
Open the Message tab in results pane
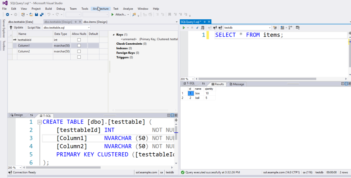coord(237,84)
